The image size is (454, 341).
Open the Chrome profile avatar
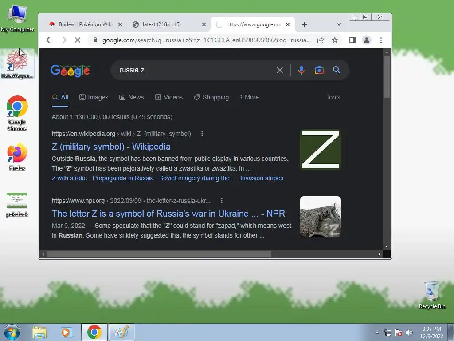pos(367,40)
